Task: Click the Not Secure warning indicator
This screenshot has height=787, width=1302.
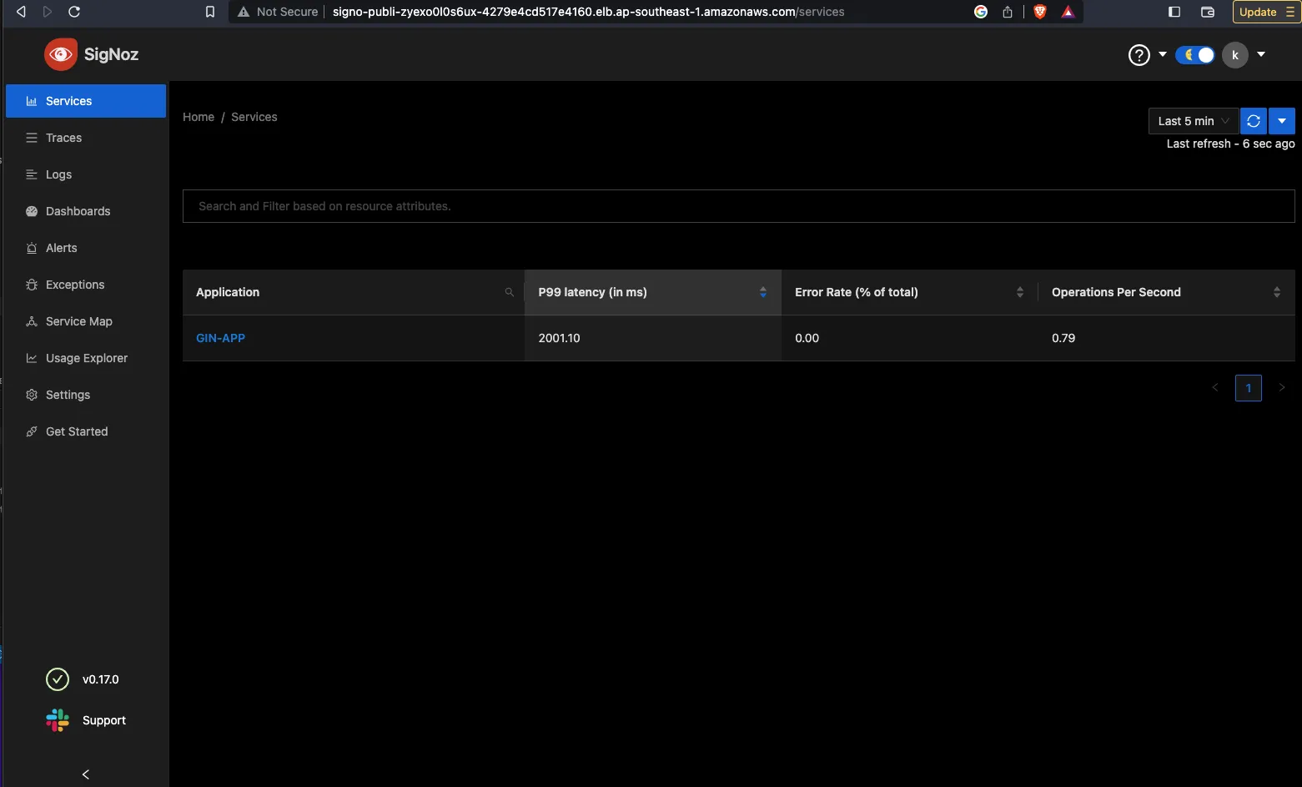Action: click(278, 12)
